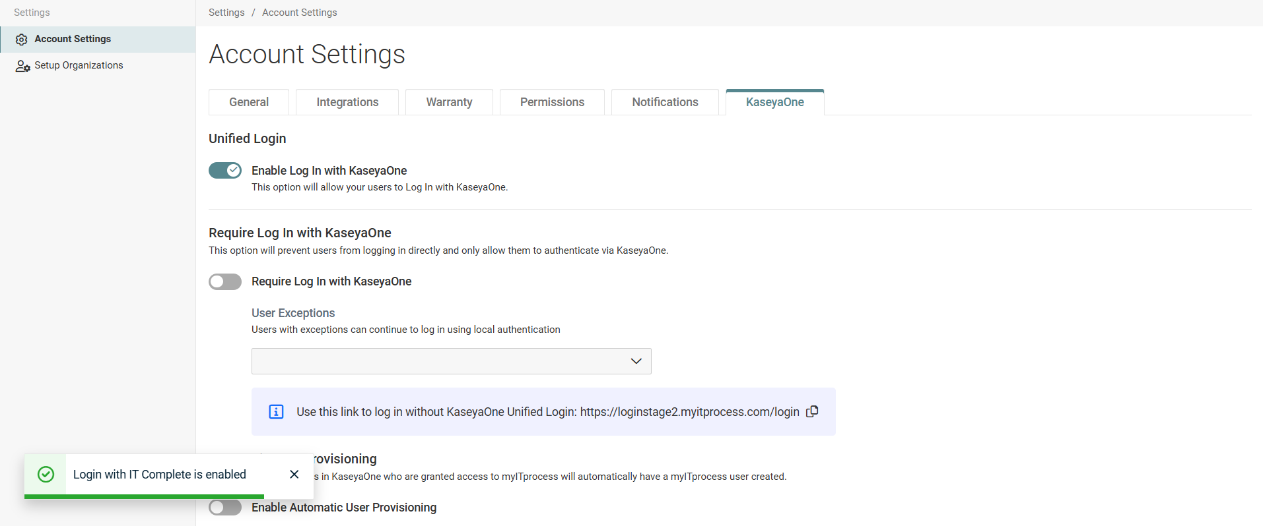Click the blue info icon in banner
The height and width of the screenshot is (526, 1263).
[276, 412]
